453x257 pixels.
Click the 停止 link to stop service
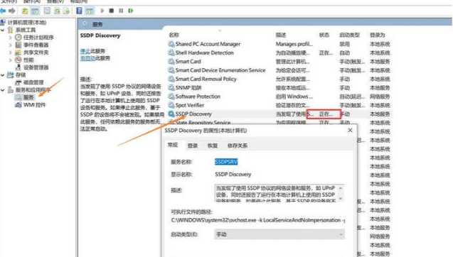[x=85, y=51]
